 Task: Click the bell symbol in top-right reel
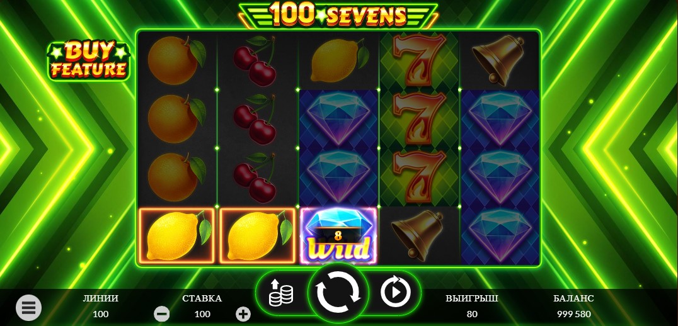[498, 59]
